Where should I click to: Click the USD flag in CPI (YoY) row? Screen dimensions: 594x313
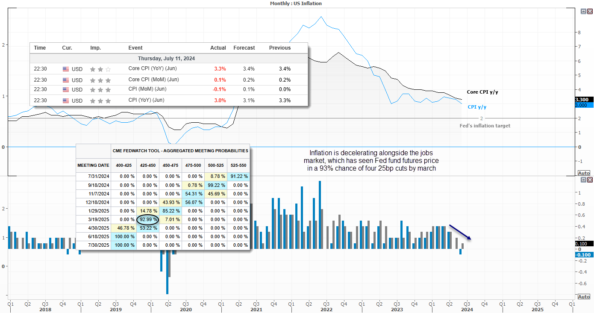click(x=66, y=101)
